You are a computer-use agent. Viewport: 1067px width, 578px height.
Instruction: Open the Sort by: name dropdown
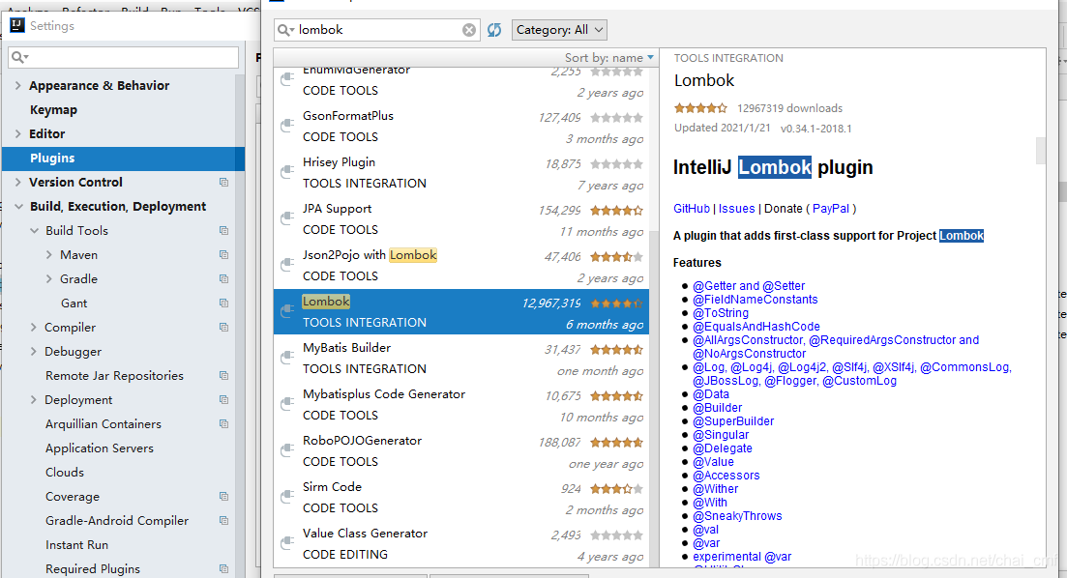point(609,58)
